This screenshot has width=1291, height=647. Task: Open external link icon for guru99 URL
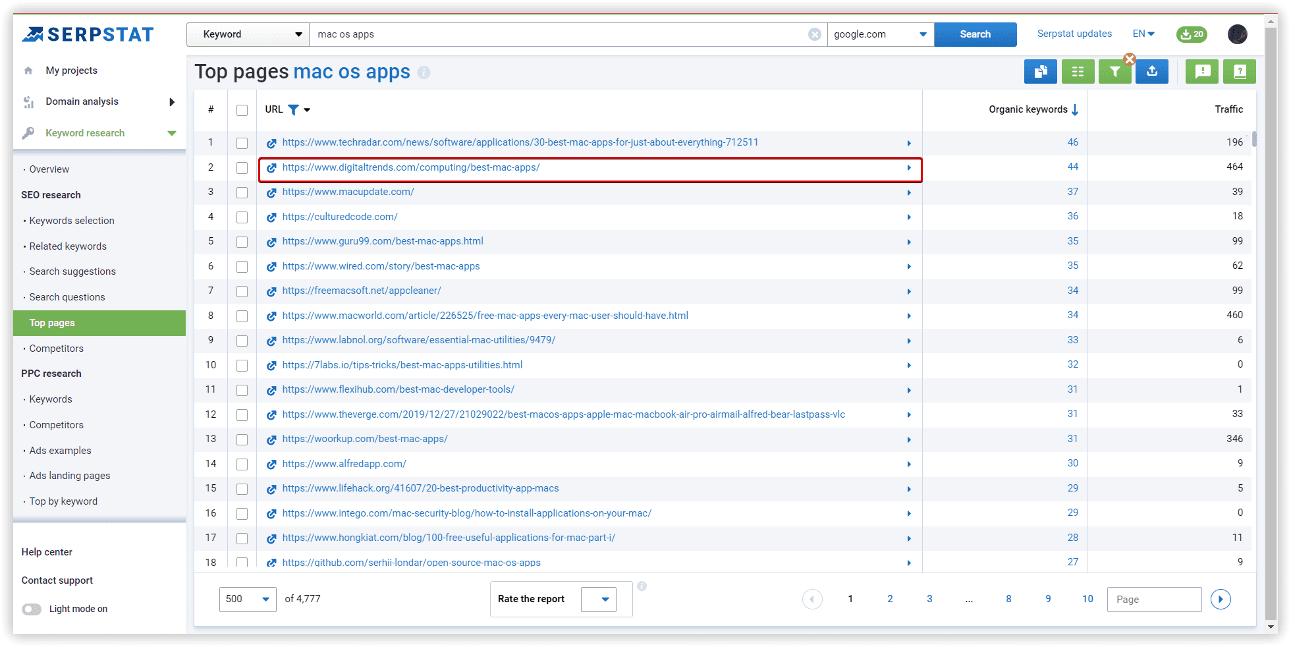pyautogui.click(x=271, y=242)
